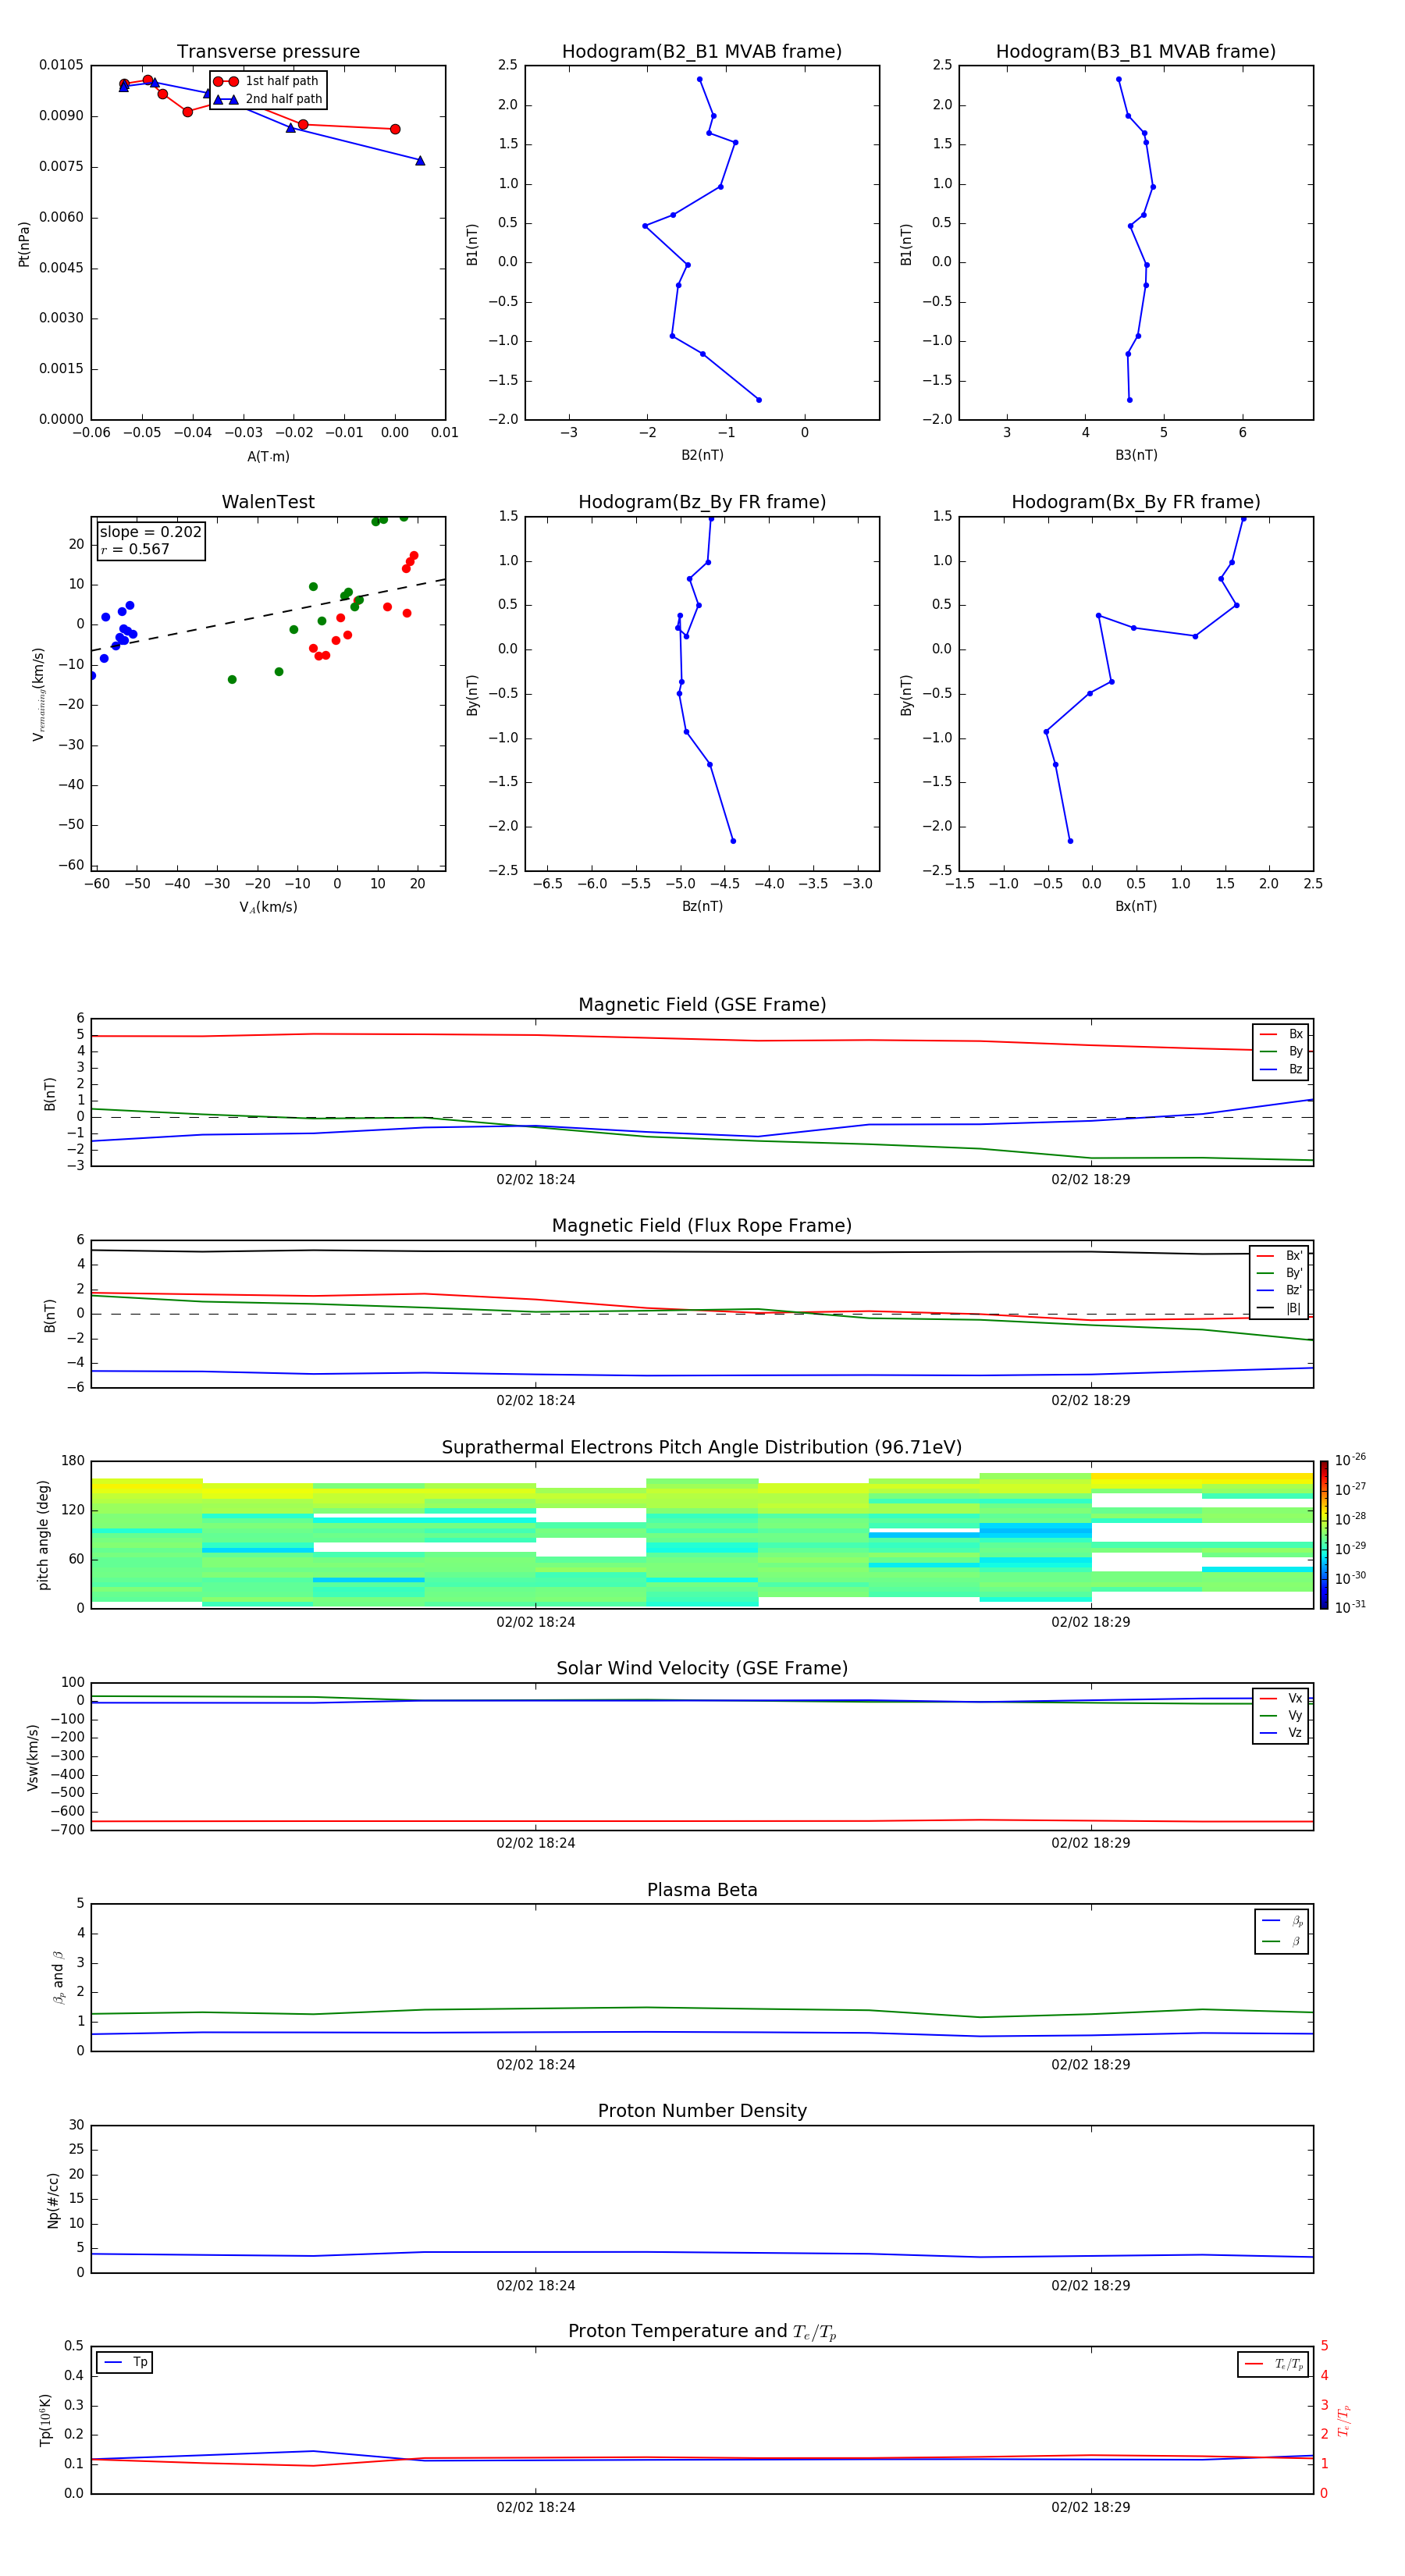This screenshot has width=1405, height=2576.
Task: Click the '02/02 18:24' tick under GSE magnetic field
Action: (x=536, y=1180)
